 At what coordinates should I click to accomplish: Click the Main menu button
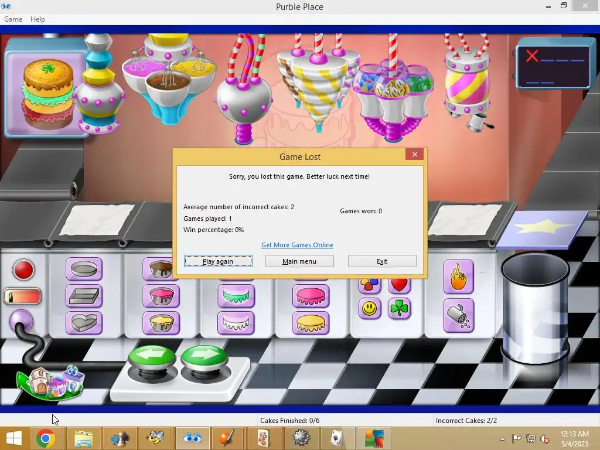pos(299,261)
